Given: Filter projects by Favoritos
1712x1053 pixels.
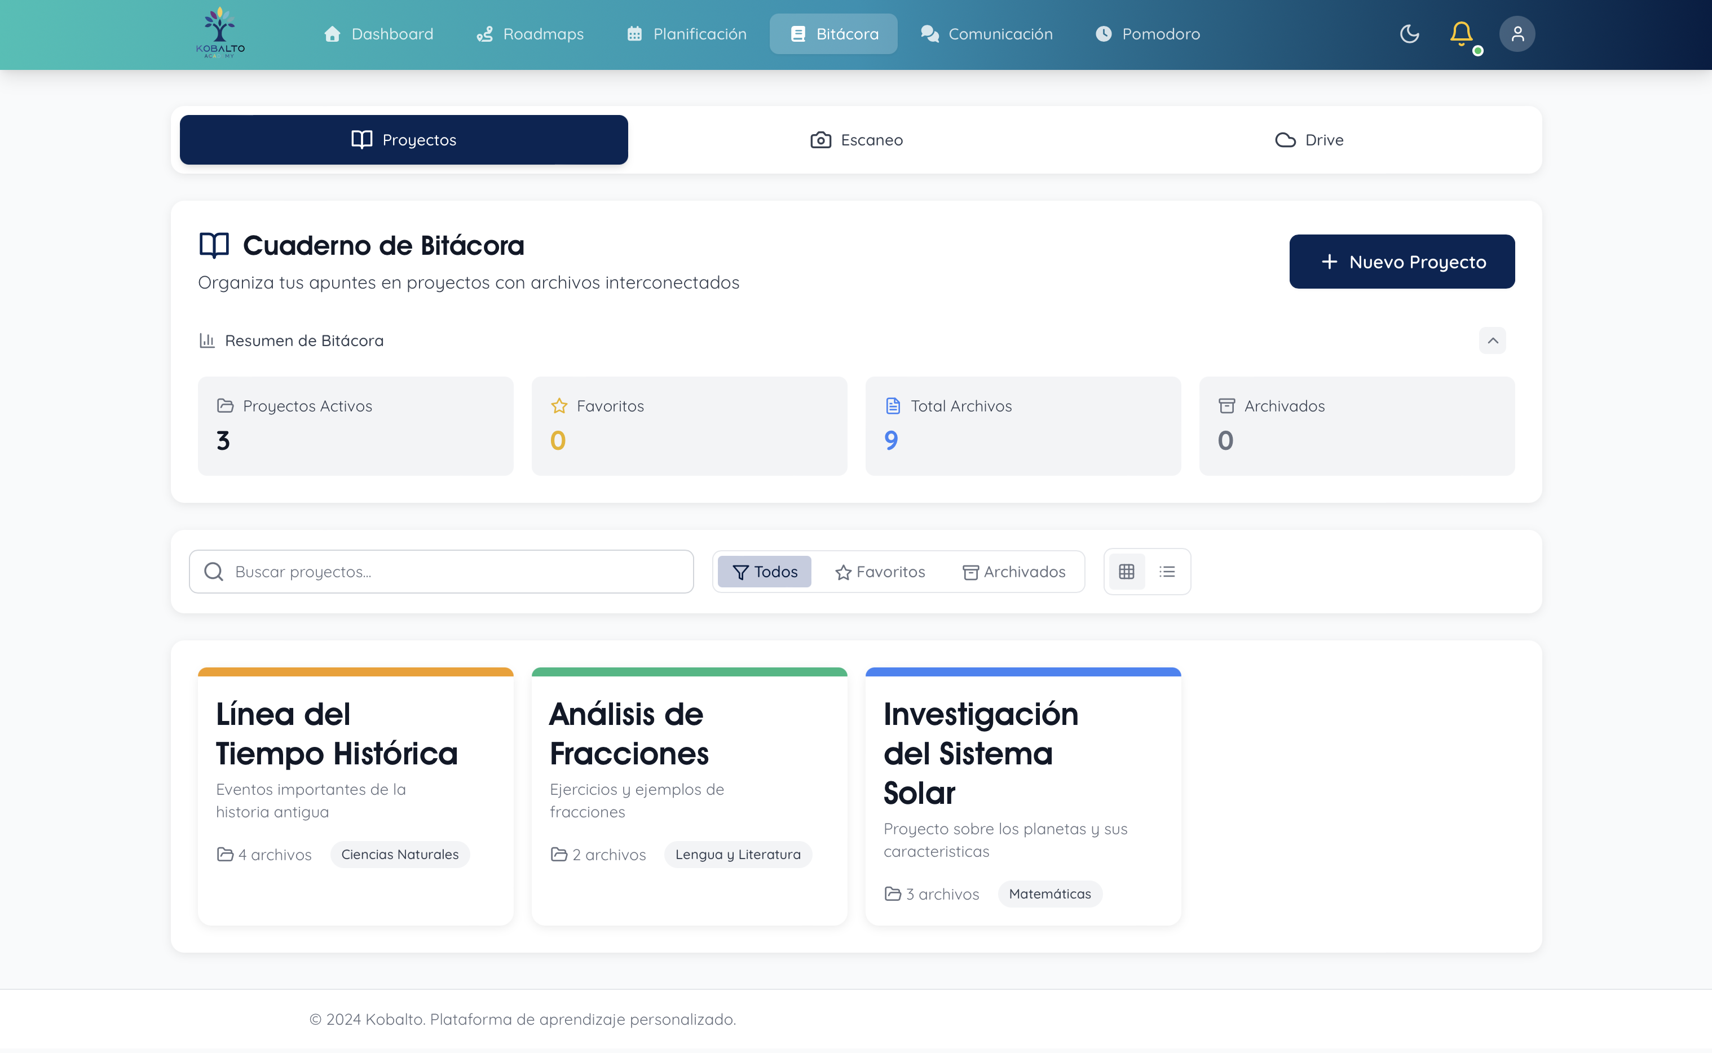Looking at the screenshot, I should pyautogui.click(x=880, y=572).
